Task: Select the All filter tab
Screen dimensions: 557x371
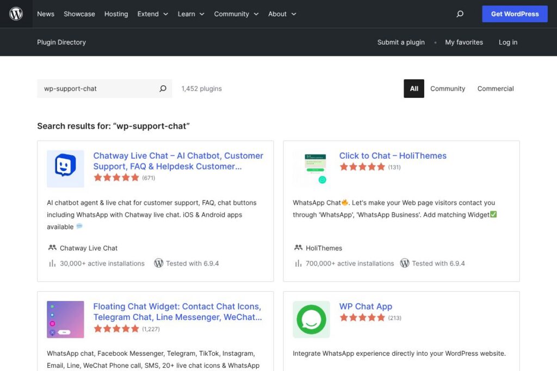Action: 414,89
